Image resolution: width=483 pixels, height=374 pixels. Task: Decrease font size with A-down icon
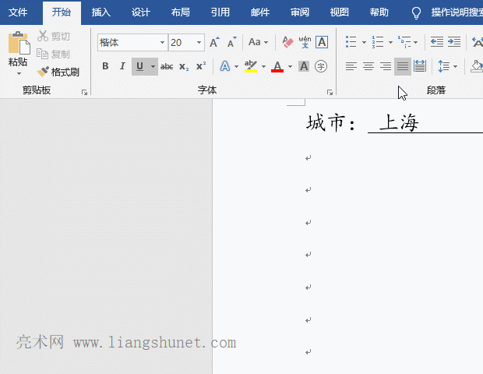[x=231, y=42]
